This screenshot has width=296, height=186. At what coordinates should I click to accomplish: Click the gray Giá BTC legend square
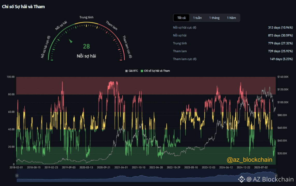point(126,71)
